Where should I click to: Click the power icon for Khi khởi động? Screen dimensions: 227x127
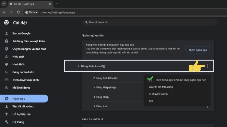[6, 88]
